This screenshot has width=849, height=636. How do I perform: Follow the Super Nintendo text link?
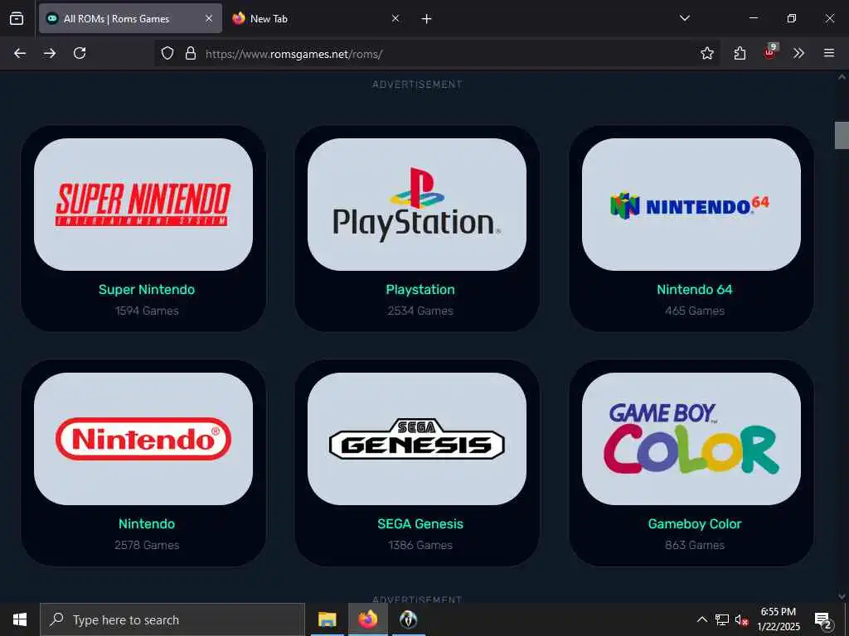click(x=147, y=289)
